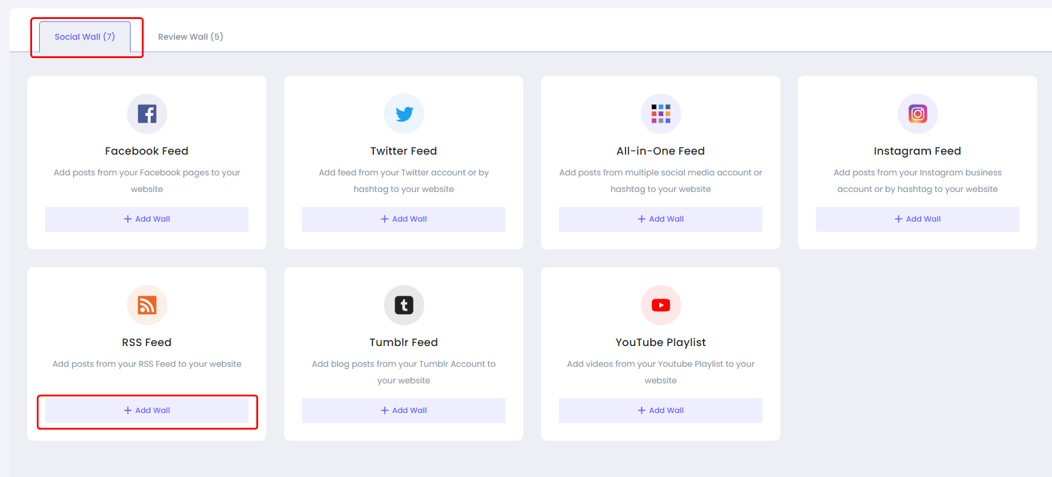
Task: Select the Instagram Feed title text
Action: pyautogui.click(x=917, y=151)
